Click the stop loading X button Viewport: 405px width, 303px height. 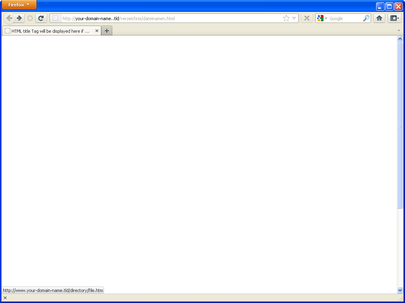pos(307,18)
